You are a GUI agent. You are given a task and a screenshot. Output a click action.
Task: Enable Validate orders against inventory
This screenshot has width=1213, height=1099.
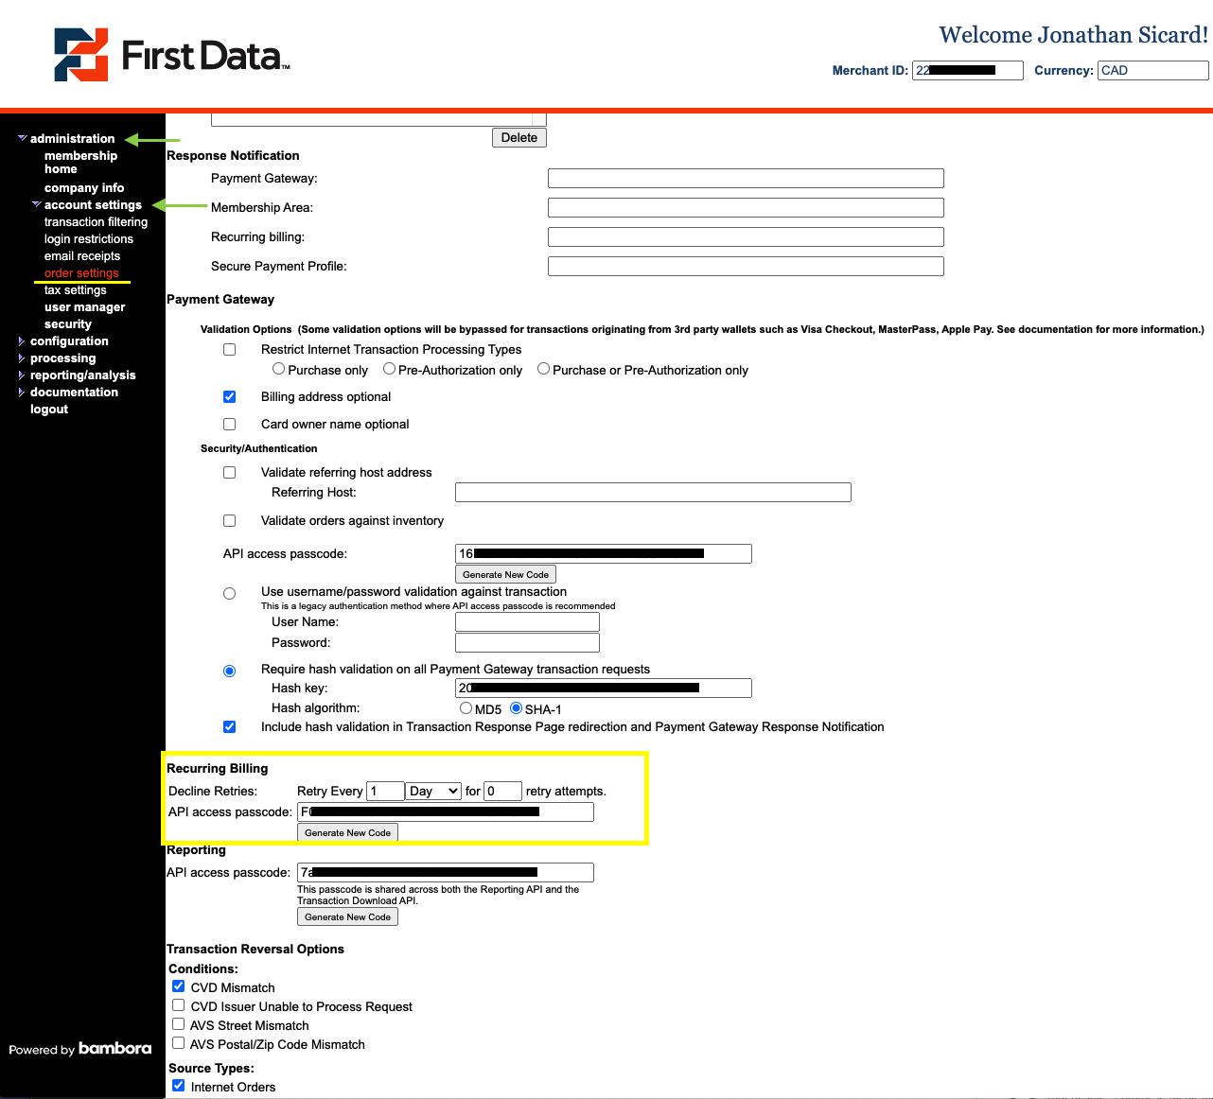[229, 520]
